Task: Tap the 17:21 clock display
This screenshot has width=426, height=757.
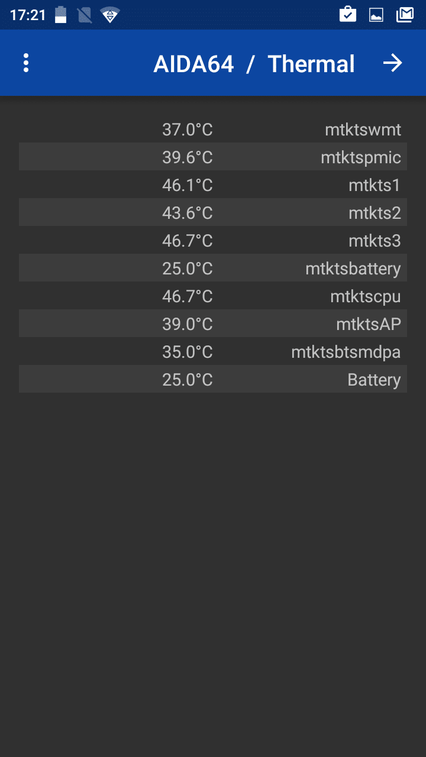Action: (x=28, y=15)
